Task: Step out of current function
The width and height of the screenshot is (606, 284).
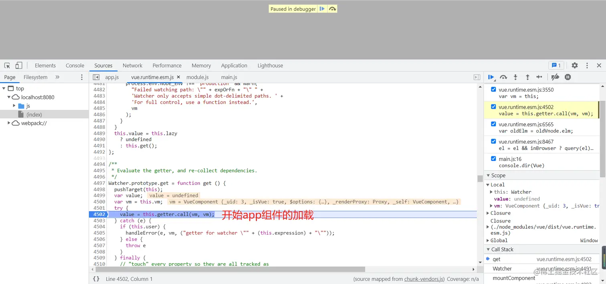Action: (527, 77)
